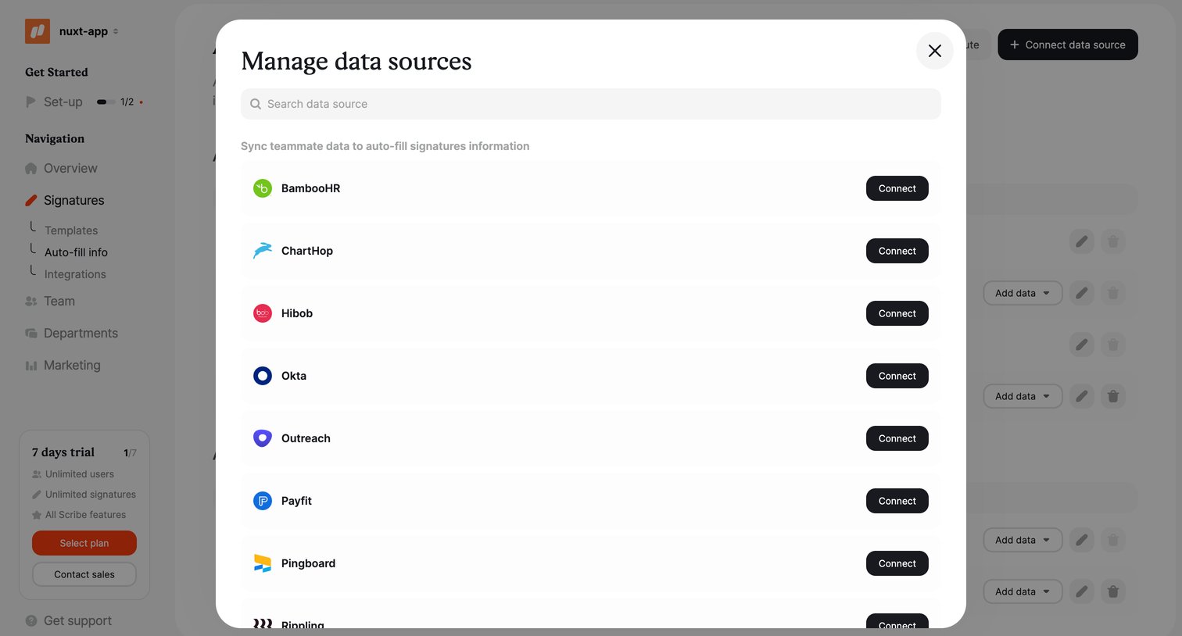Click the Pingboard logo icon
Image resolution: width=1182 pixels, height=636 pixels.
[x=263, y=563]
